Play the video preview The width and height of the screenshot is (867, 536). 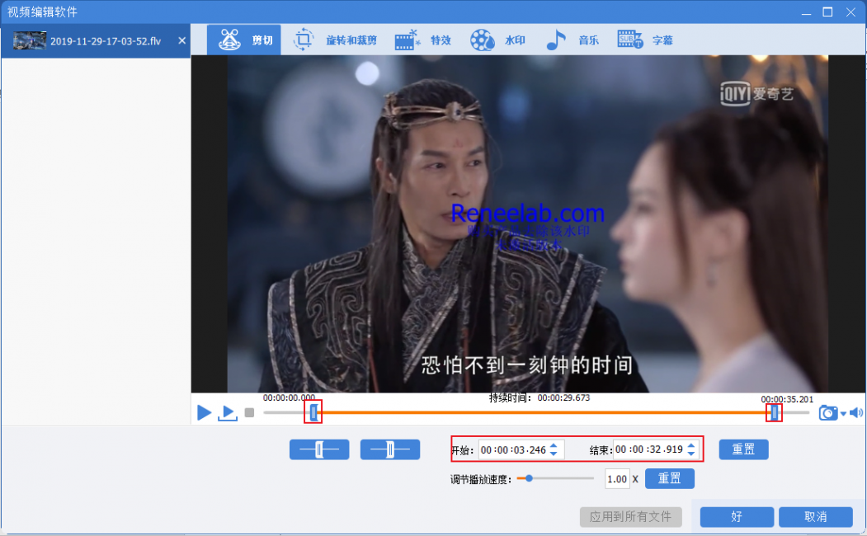pos(204,412)
